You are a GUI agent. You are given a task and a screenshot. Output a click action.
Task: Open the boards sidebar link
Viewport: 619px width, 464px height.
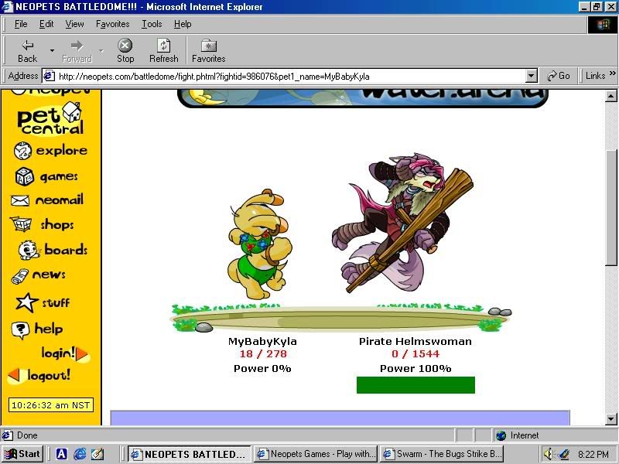coord(66,250)
